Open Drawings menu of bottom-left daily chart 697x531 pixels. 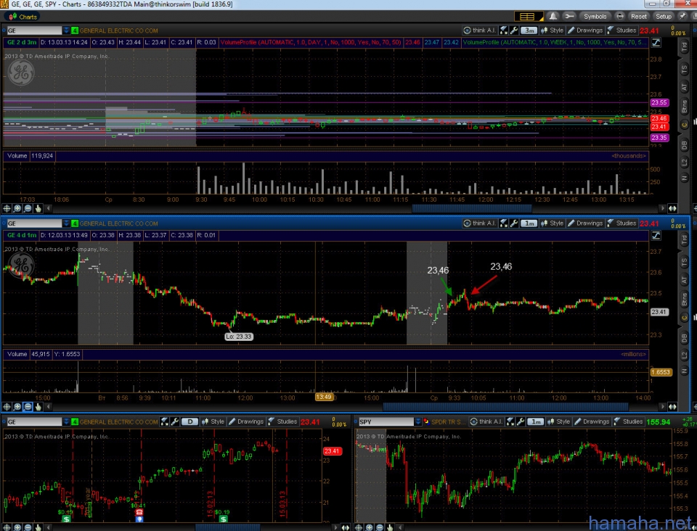(x=246, y=421)
